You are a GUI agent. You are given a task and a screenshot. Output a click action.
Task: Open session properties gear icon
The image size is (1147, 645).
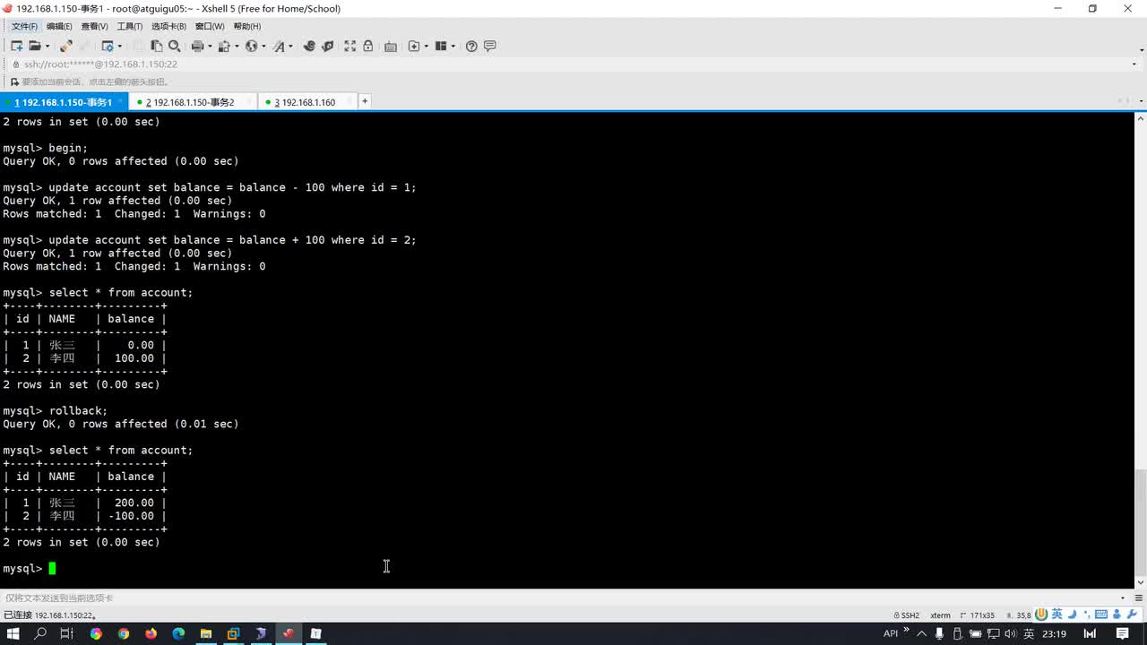tap(108, 46)
